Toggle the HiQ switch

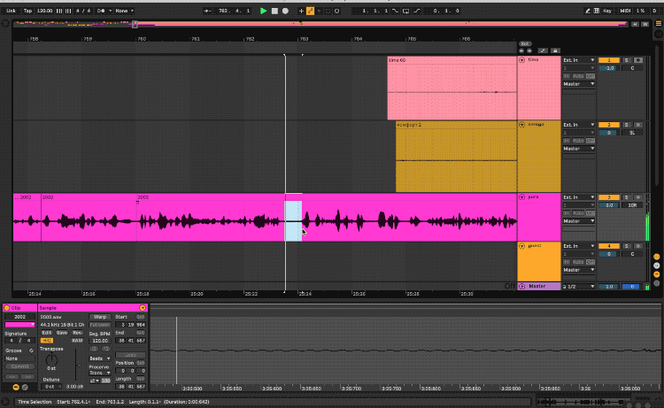click(x=47, y=341)
